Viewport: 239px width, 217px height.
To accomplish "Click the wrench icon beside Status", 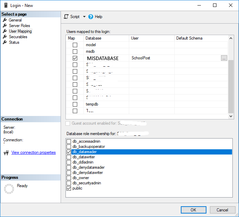I will pyautogui.click(x=5, y=42).
